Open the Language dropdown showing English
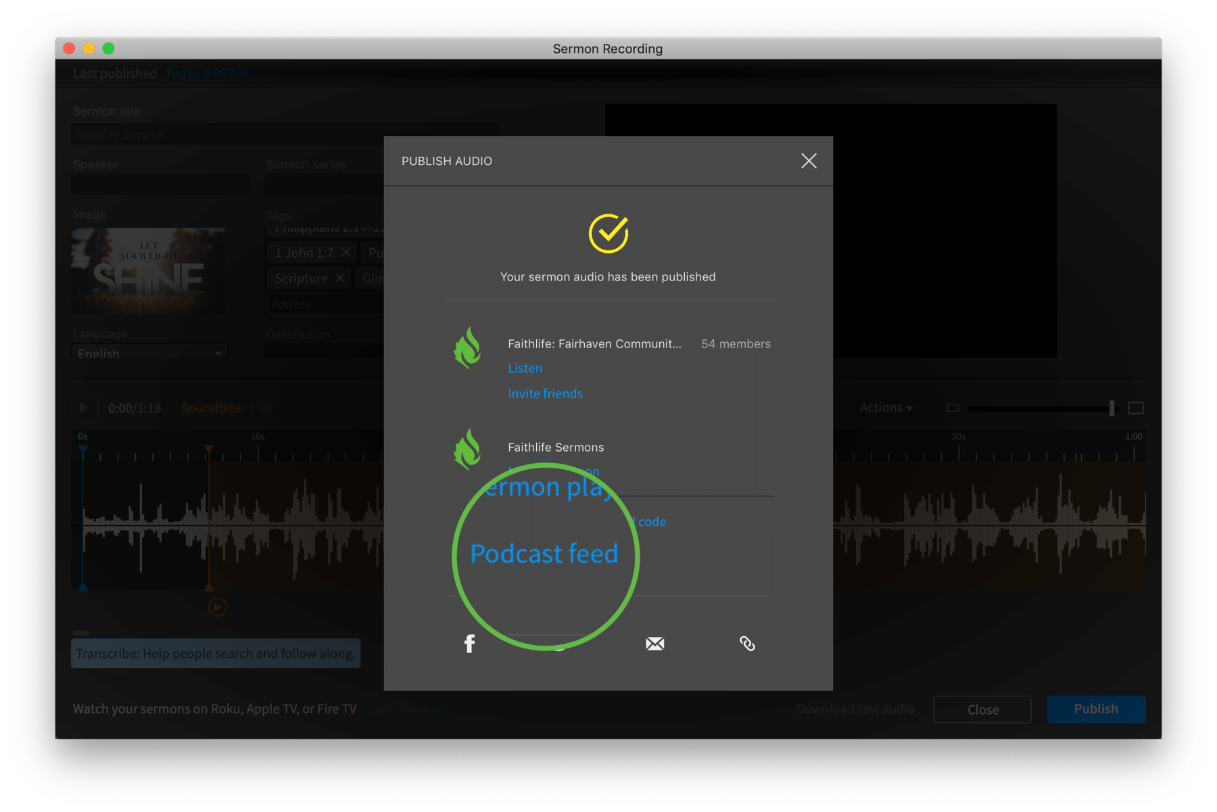Screen dimensions: 1217x812 [x=149, y=353]
